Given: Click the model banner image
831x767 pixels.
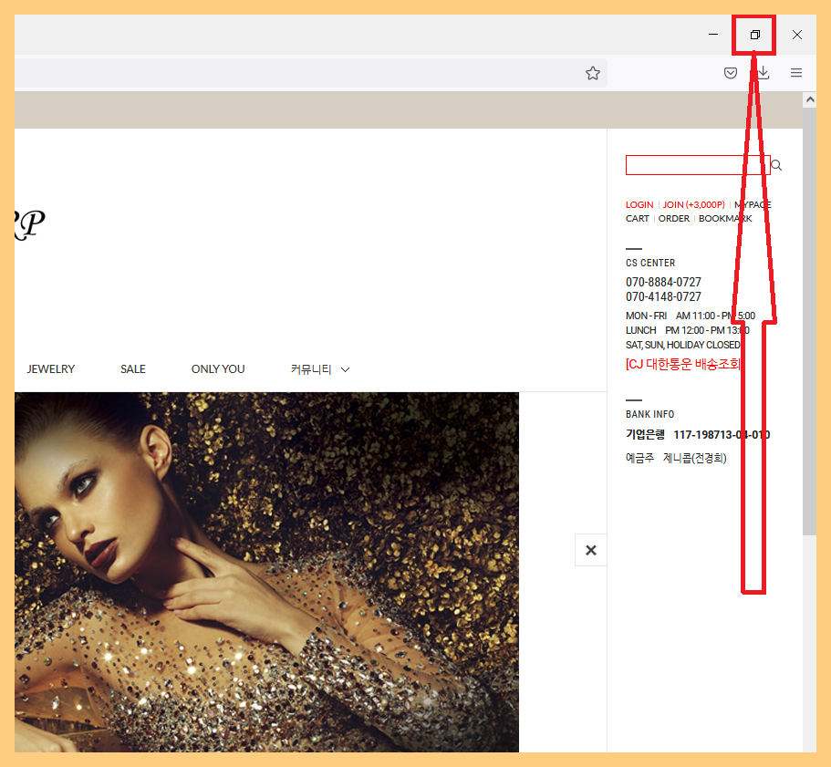Looking at the screenshot, I should tap(266, 572).
